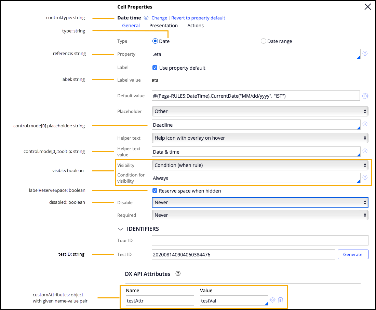The height and width of the screenshot is (310, 376).
Task: Click the target icon beside the testVal value field
Action: point(272,300)
